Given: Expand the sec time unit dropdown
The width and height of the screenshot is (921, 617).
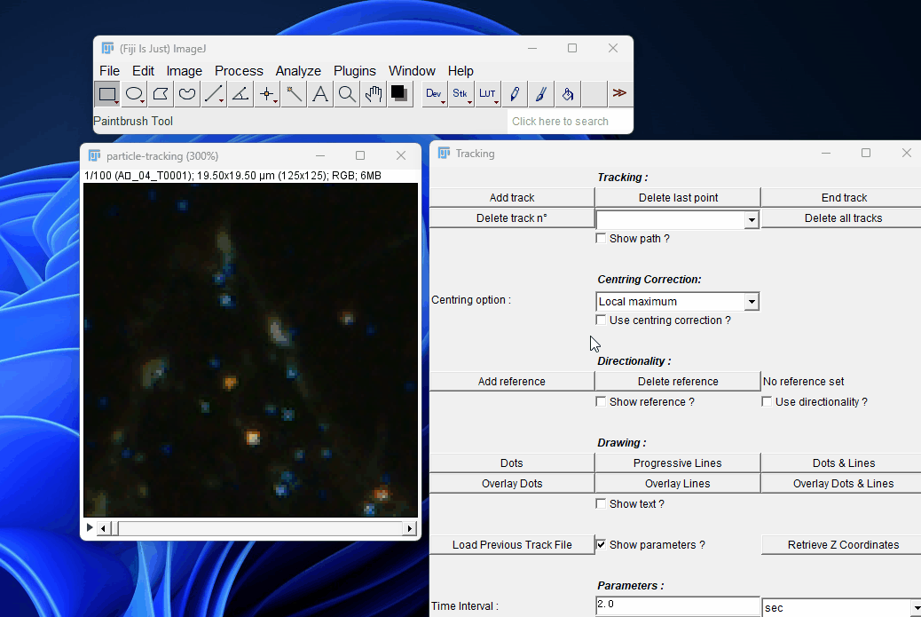Looking at the screenshot, I should pos(915,608).
